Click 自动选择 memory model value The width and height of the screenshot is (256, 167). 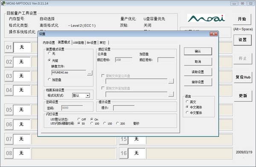47,19
